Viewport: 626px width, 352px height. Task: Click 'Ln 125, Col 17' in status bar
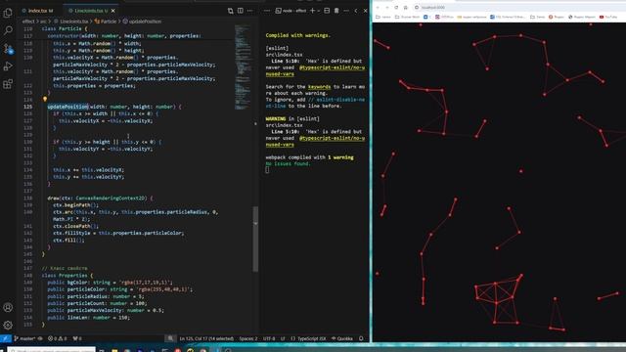click(x=206, y=339)
